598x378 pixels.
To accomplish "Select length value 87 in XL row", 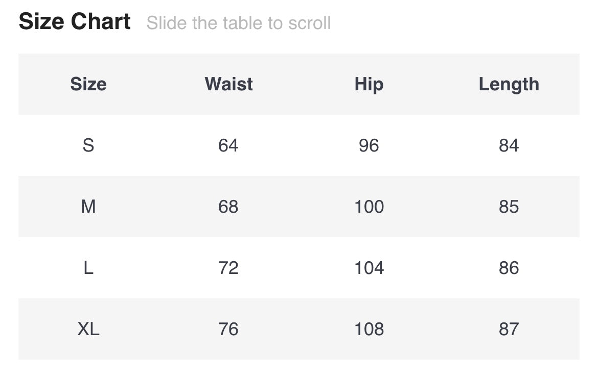I will [509, 329].
